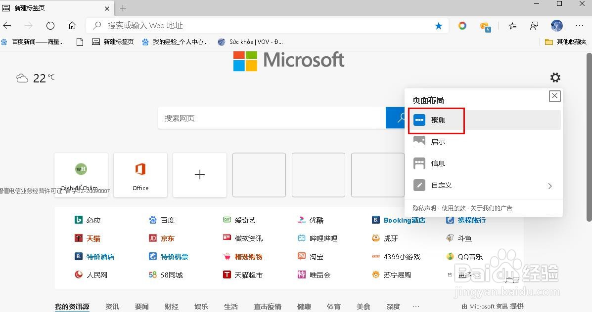Screen dimensions: 592x312
Task: Open the 关于我们的广告 link
Action: coord(491,208)
